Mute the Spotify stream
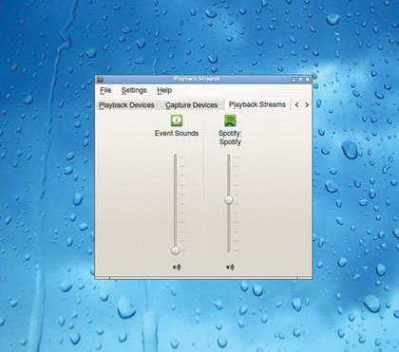The image size is (399, 352). [230, 268]
